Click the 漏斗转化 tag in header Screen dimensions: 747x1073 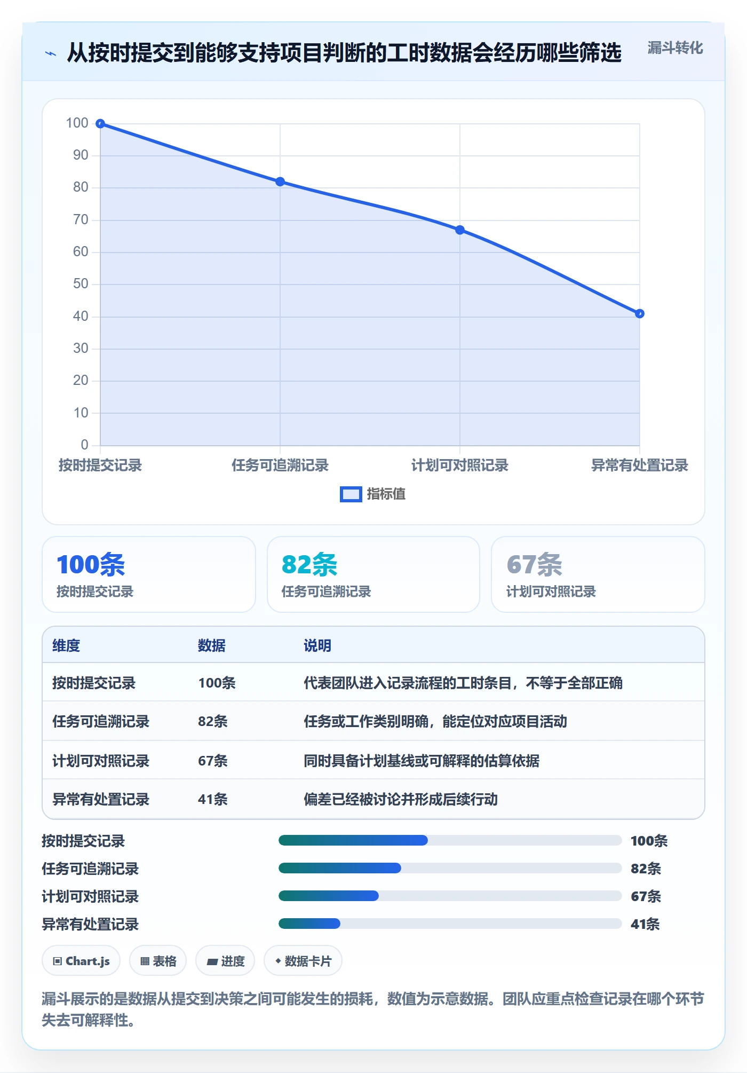[x=675, y=48]
